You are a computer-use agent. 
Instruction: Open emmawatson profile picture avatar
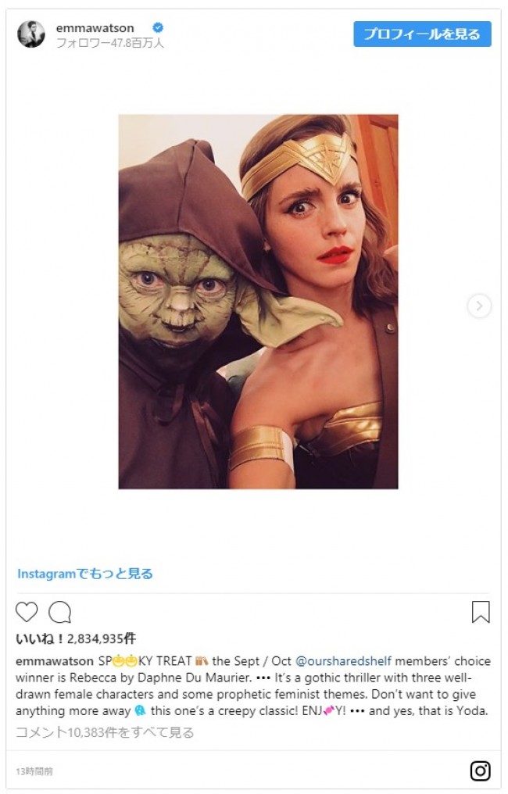coord(31,34)
